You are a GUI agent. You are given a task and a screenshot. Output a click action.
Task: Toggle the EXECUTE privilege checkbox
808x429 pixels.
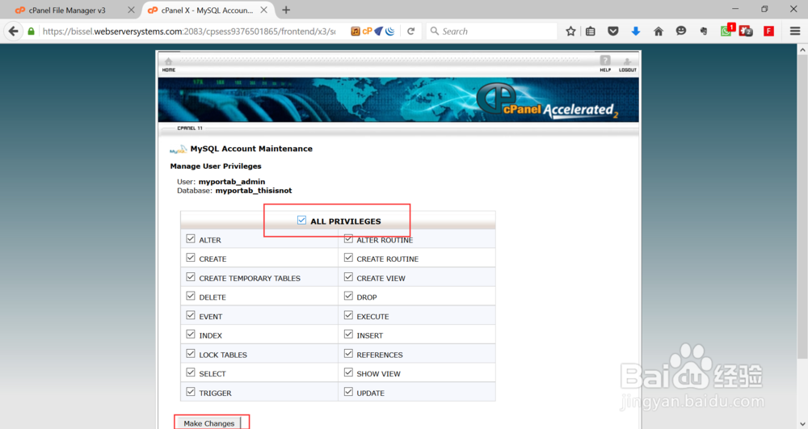pos(348,315)
